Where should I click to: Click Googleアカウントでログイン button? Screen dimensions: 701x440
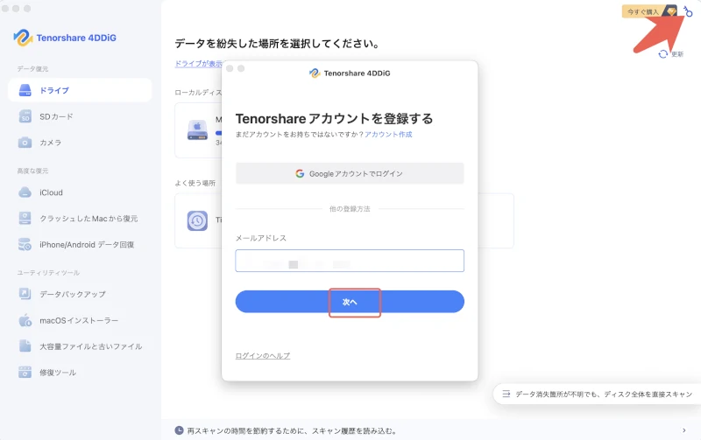pyautogui.click(x=350, y=173)
